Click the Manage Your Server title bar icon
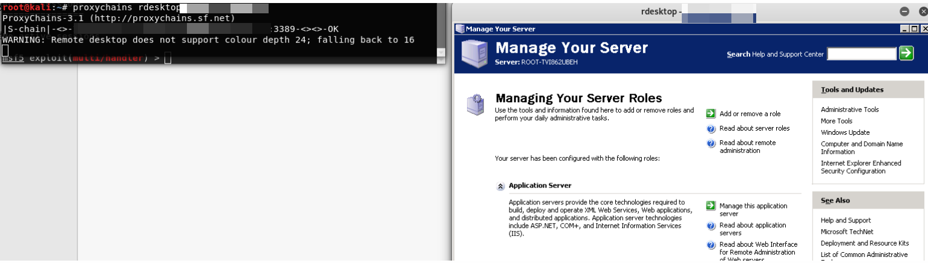 (x=460, y=28)
